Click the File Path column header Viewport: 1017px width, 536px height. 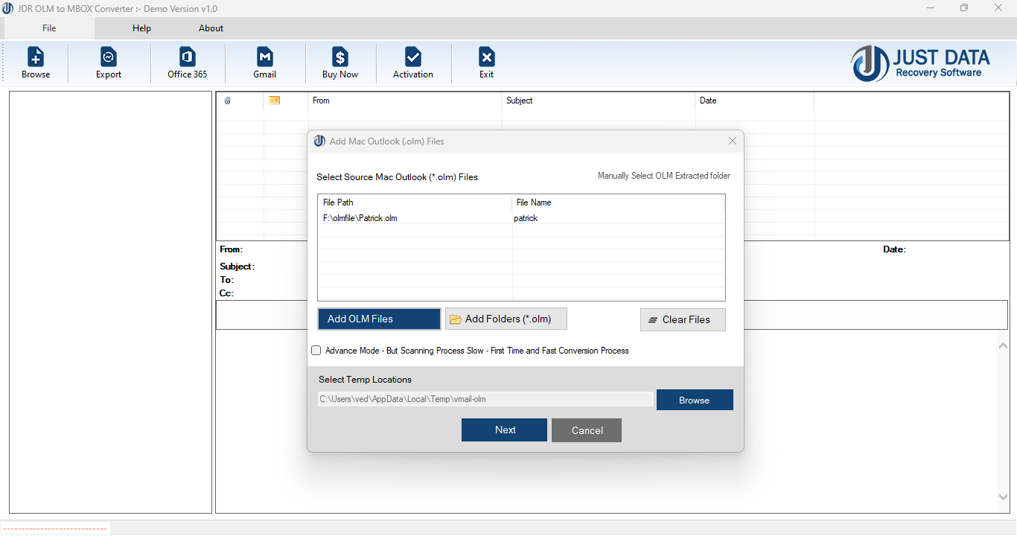tap(415, 202)
